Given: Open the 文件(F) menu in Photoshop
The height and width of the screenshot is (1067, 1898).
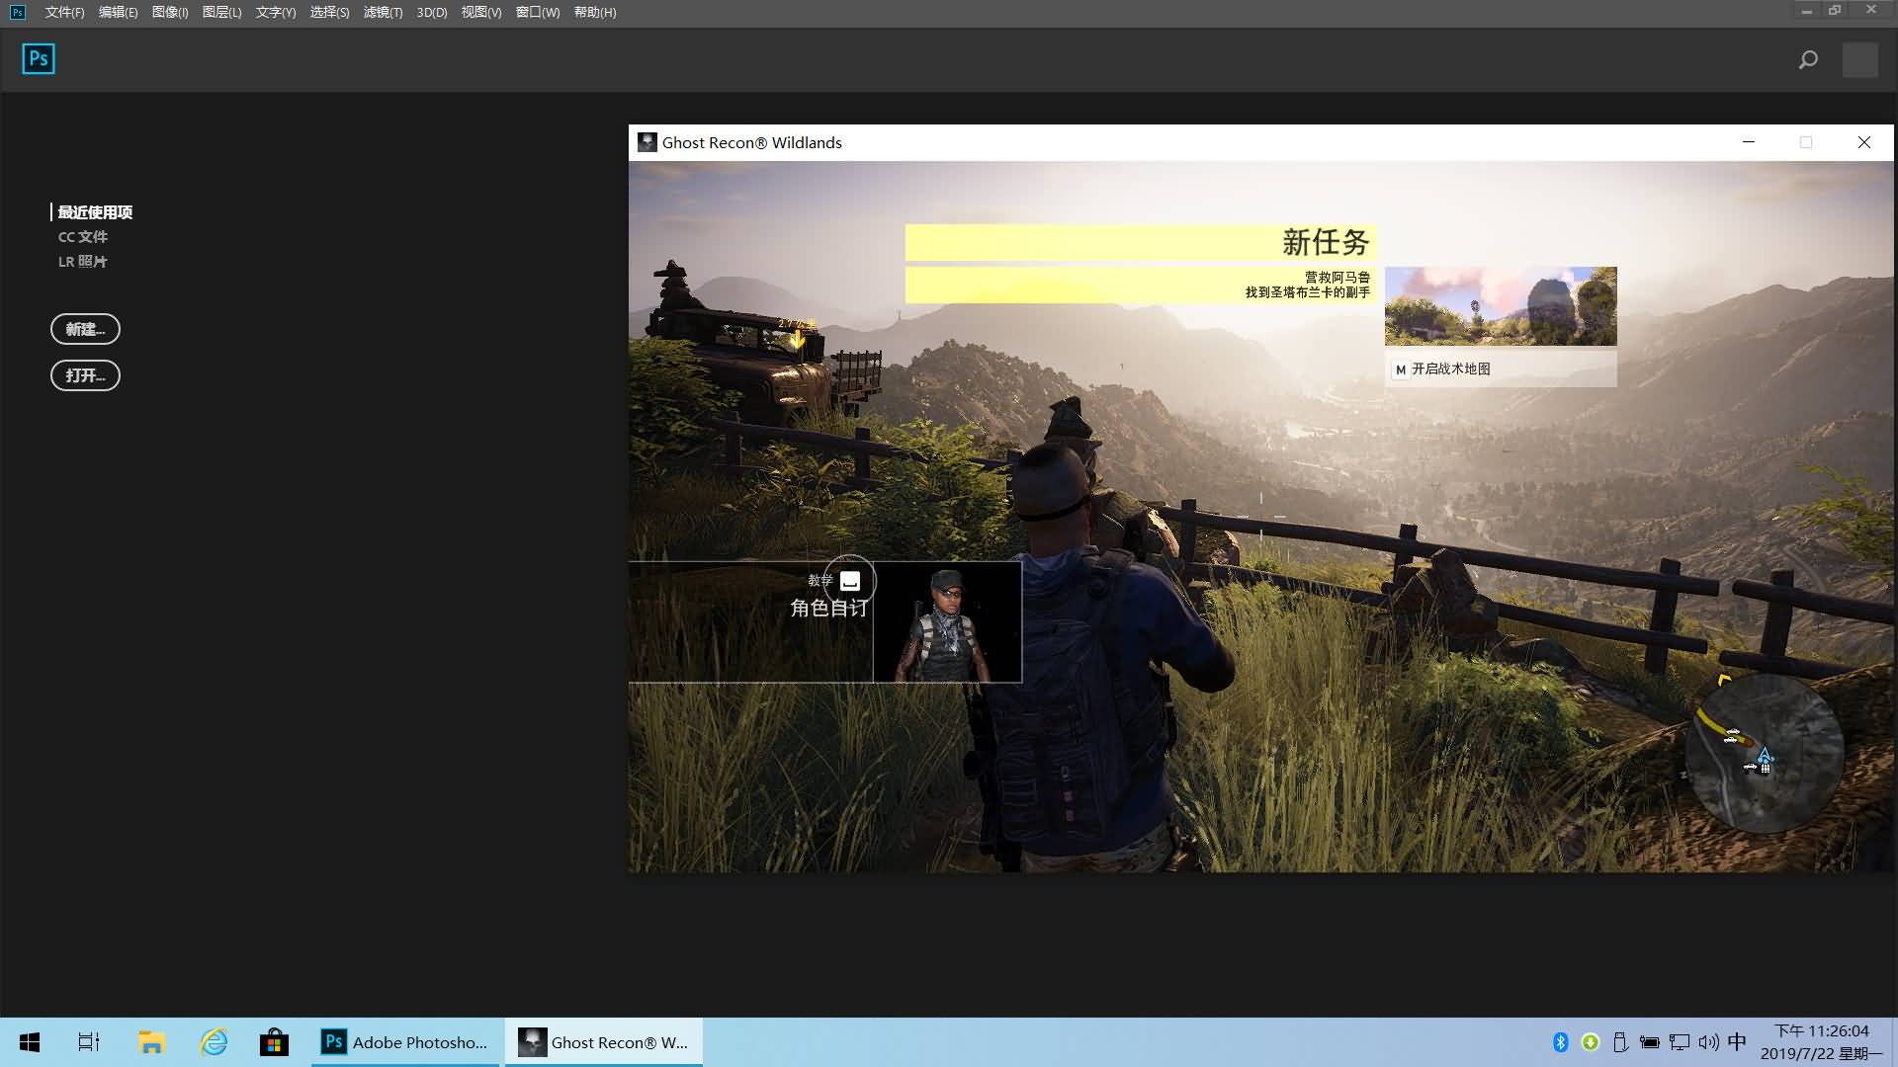Looking at the screenshot, I should pyautogui.click(x=64, y=12).
